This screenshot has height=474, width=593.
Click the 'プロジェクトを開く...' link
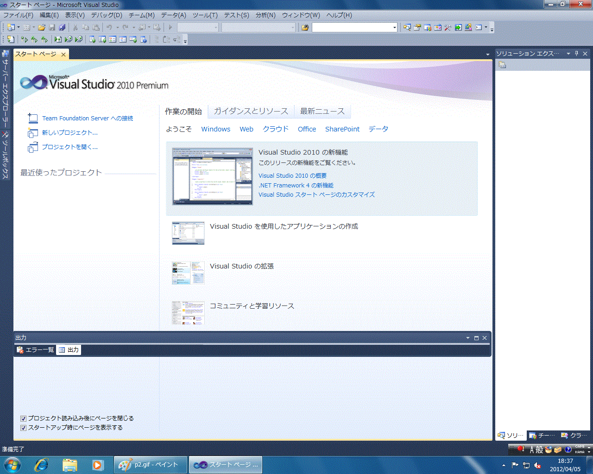click(70, 147)
